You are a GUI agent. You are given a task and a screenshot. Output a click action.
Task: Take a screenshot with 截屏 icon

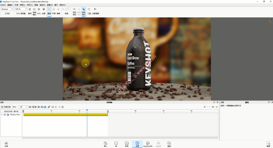coord(268,144)
